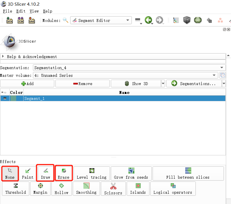Click the module search magnifier icon
Screen dimensions: 231x204
66,20
